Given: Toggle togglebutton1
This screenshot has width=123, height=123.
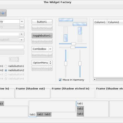Looking at the screenshot, I should click(x=42, y=36).
